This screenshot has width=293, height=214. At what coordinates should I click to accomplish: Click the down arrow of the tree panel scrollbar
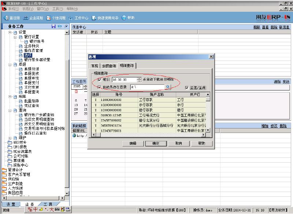pos(67,193)
